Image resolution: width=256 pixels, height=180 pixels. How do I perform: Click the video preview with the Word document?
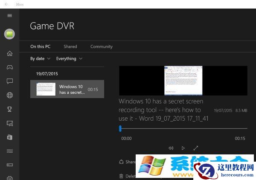point(183,81)
